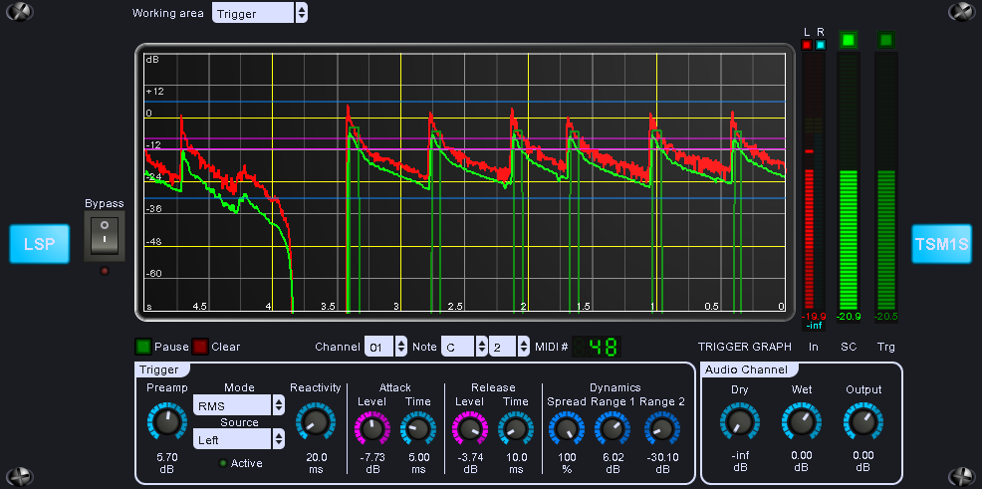The width and height of the screenshot is (982, 489).
Task: Click the Attack Level magenta knob
Action: point(372,429)
